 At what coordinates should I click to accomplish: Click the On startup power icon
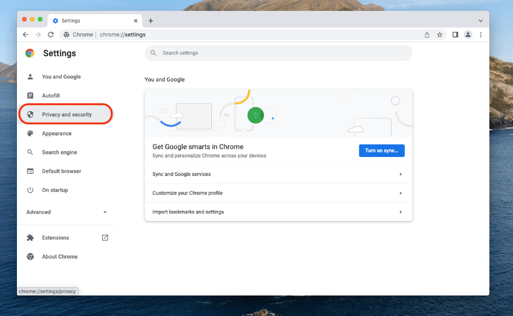(x=30, y=190)
